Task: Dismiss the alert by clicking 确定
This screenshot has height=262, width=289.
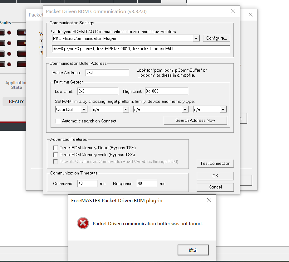Action: (193, 250)
